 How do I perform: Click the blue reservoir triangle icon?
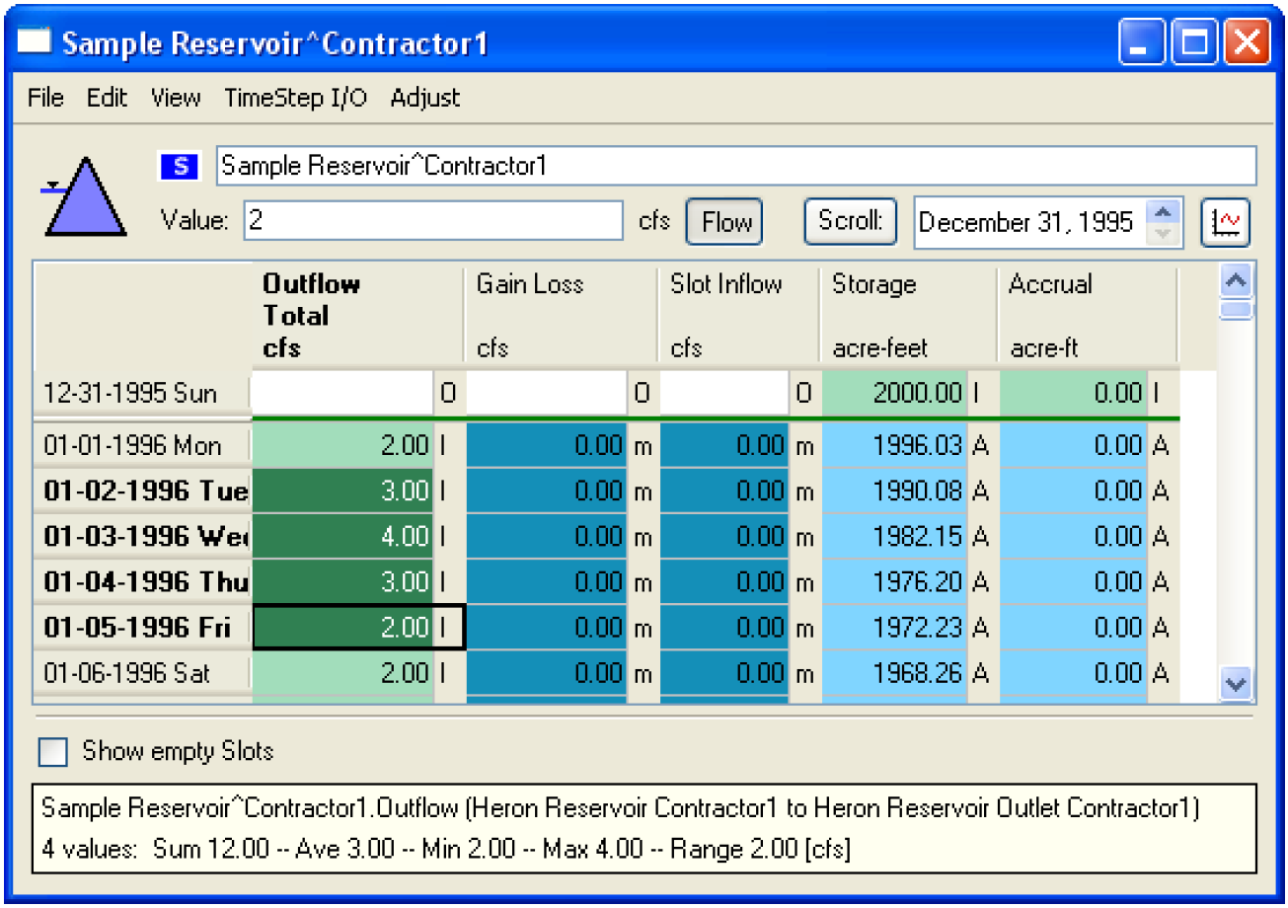[x=84, y=198]
